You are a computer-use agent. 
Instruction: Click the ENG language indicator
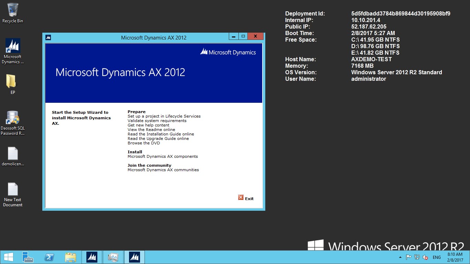coord(437,257)
